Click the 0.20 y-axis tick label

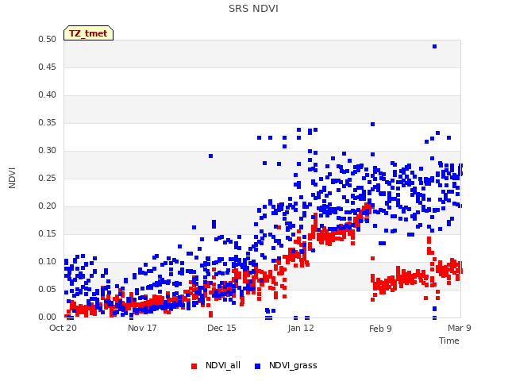(x=47, y=206)
